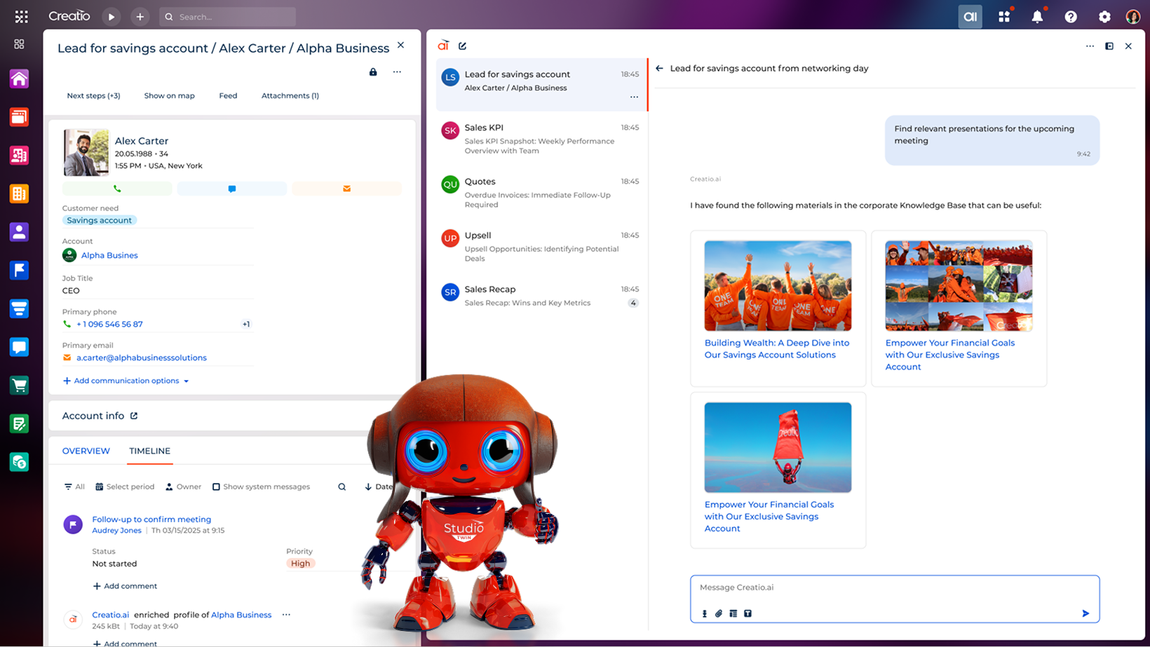The height and width of the screenshot is (647, 1150).
Task: Expand Add communication options
Action: pyautogui.click(x=126, y=381)
